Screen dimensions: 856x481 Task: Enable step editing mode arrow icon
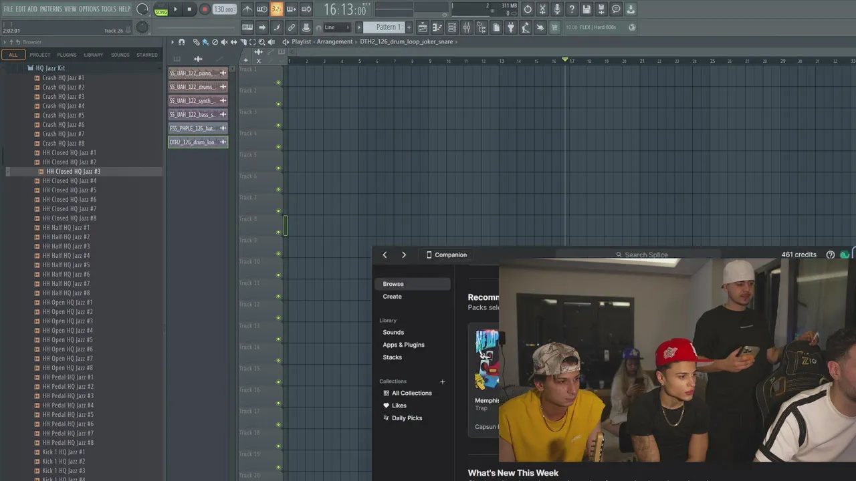click(262, 27)
